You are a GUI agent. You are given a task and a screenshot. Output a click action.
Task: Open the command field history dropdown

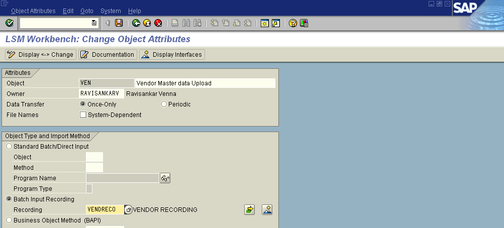click(94, 23)
